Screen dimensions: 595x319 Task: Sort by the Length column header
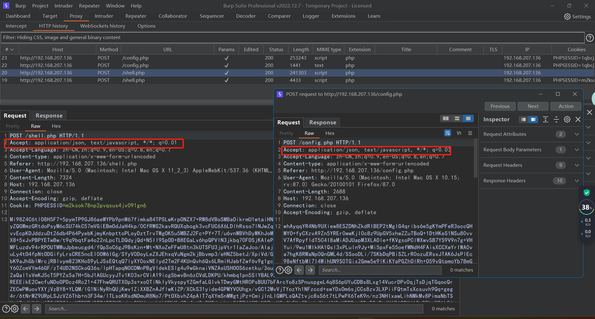[301, 50]
